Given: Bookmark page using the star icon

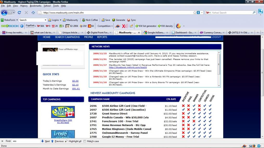Looking at the screenshot, I should 195,12.
